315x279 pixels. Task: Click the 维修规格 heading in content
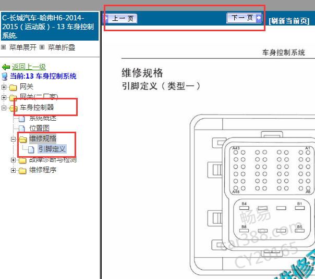pos(142,72)
